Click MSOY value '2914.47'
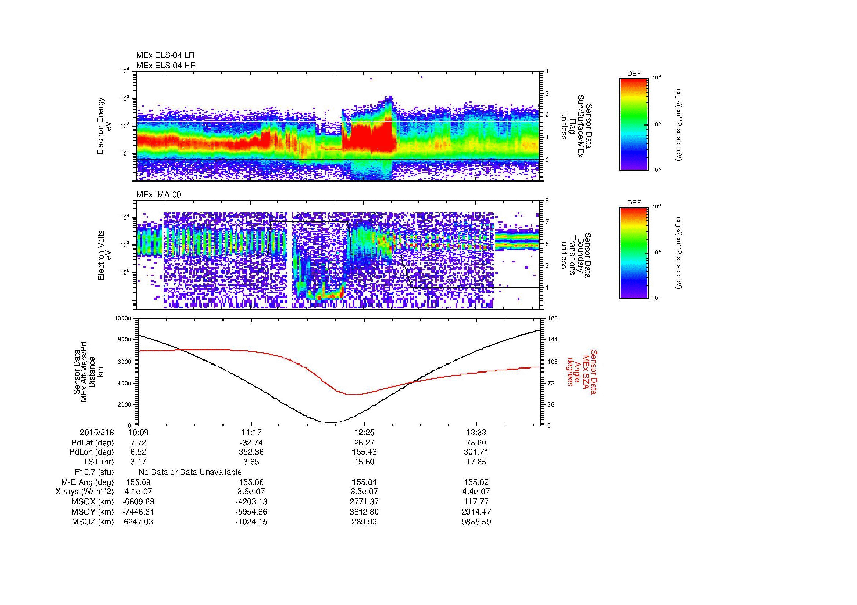The width and height of the screenshot is (857, 605). tap(476, 512)
